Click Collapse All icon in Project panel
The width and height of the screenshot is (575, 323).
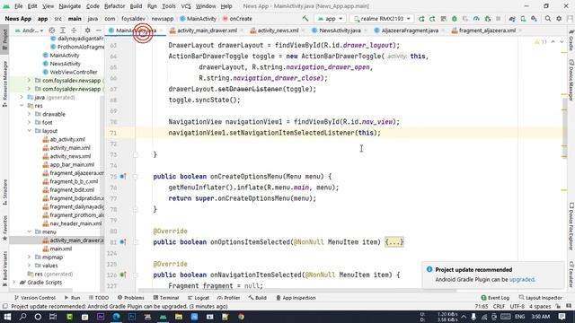(x=74, y=31)
